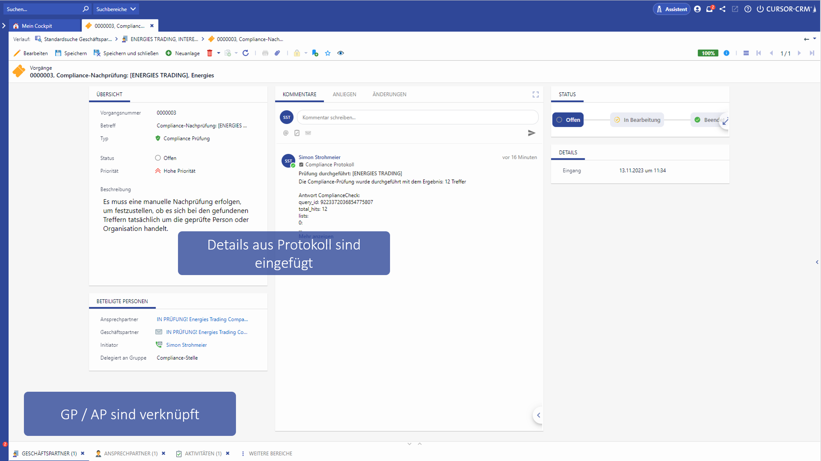The height and width of the screenshot is (461, 821).
Task: Click the red delete trash icon
Action: click(210, 53)
